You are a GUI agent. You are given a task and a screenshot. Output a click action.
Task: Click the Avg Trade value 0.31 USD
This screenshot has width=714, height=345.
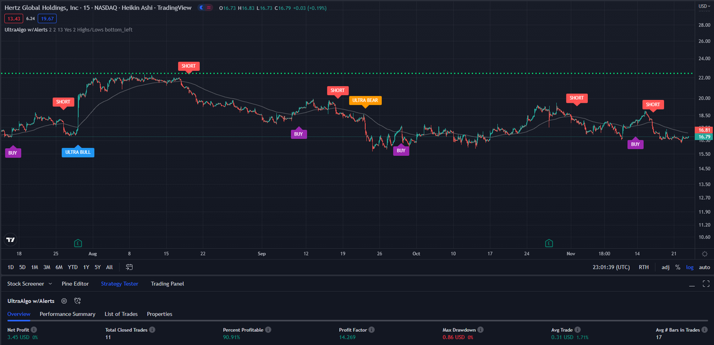[x=563, y=337]
